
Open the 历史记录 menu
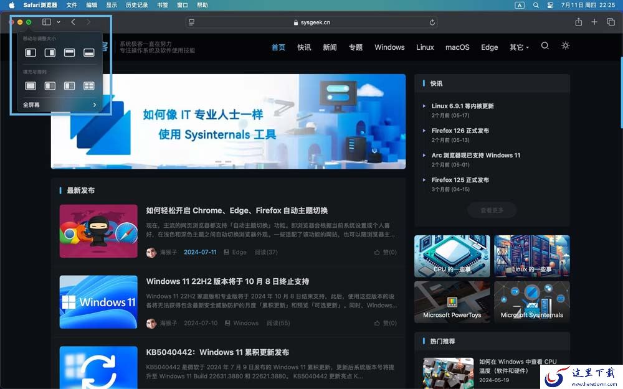point(136,5)
